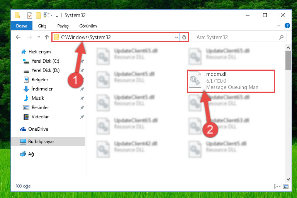
Task: Switch to Details view in status bar
Action: [277, 186]
